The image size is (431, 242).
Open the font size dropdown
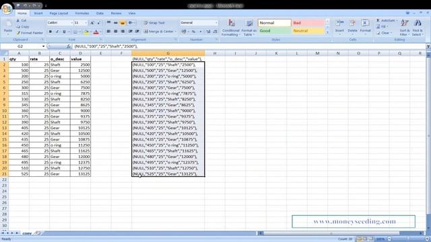coord(86,23)
